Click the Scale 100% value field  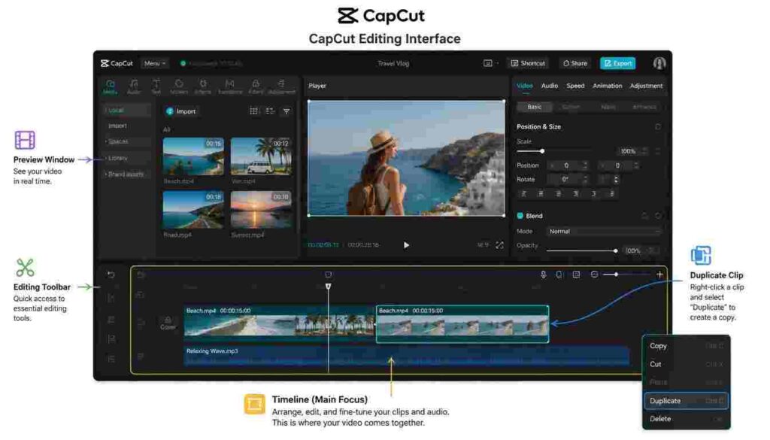tap(632, 151)
